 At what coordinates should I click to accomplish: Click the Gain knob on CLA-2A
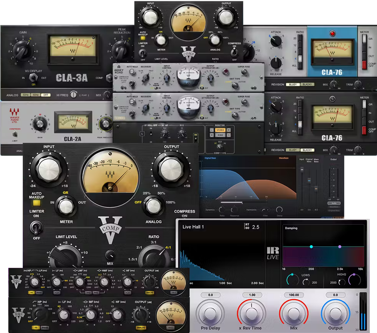pos(40,124)
